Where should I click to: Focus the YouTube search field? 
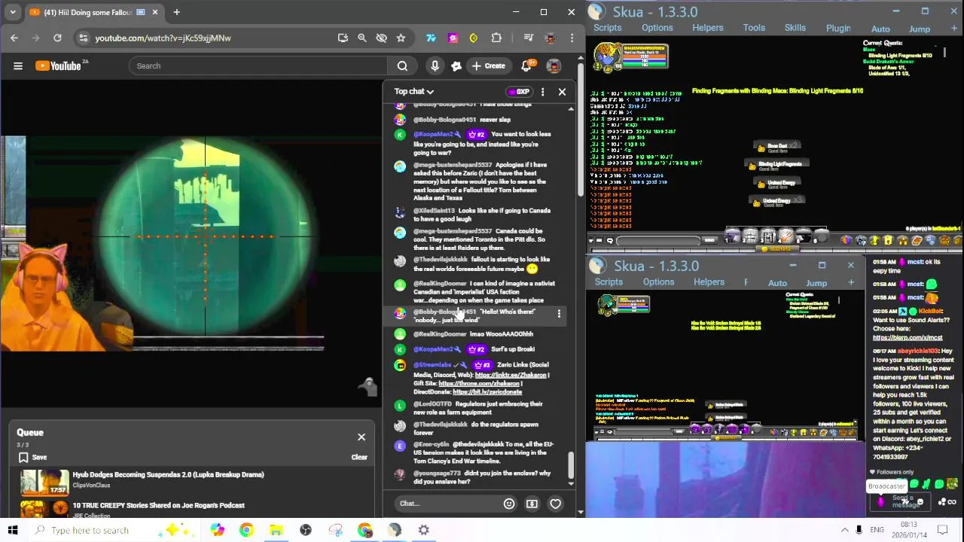(x=258, y=65)
